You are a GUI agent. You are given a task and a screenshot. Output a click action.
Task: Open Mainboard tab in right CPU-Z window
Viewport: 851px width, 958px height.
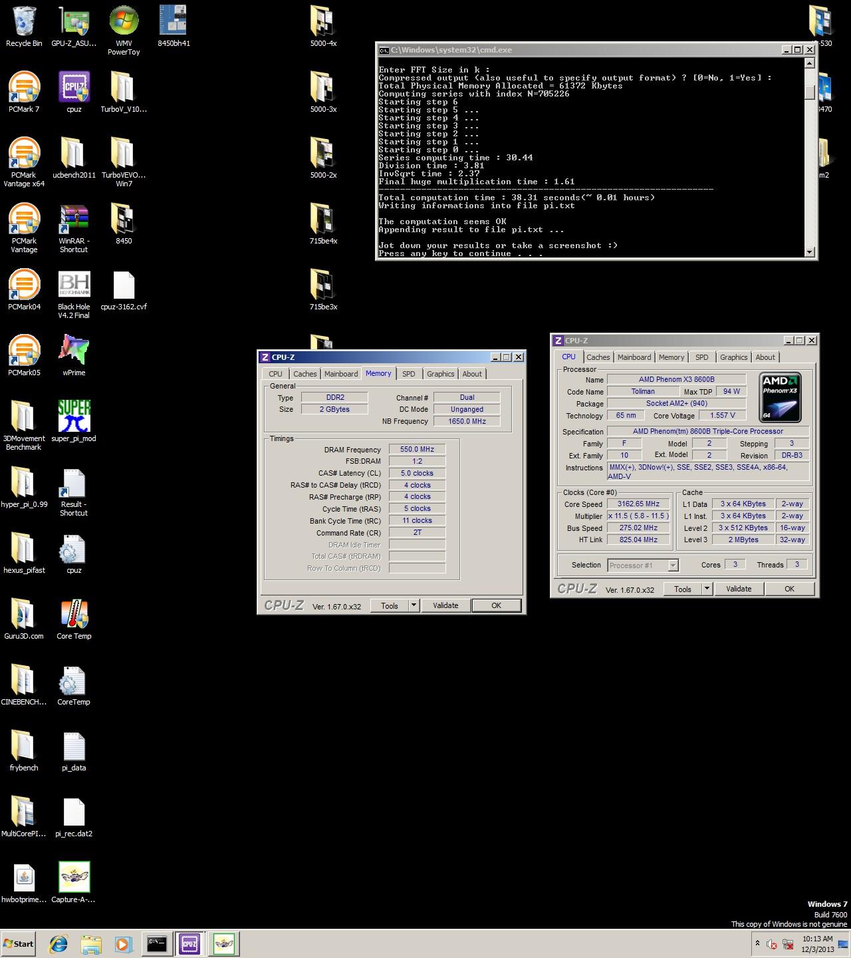tap(634, 357)
